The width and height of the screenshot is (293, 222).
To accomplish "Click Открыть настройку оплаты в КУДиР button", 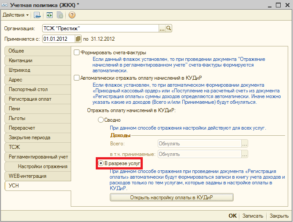I will point(172,197).
